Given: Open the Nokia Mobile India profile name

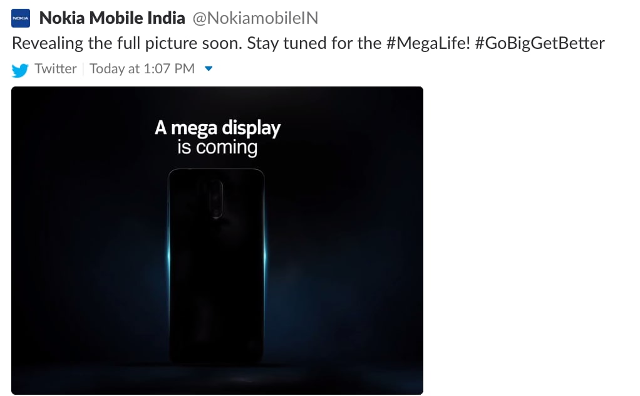Looking at the screenshot, I should tap(112, 18).
